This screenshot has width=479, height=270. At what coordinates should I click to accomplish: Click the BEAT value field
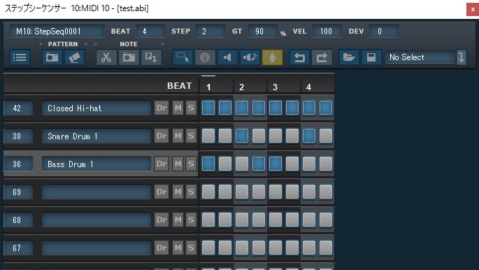click(x=150, y=31)
